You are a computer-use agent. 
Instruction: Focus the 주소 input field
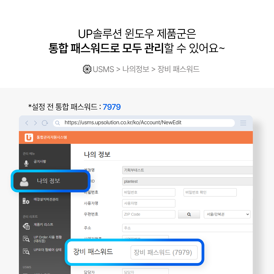[x=187, y=228]
